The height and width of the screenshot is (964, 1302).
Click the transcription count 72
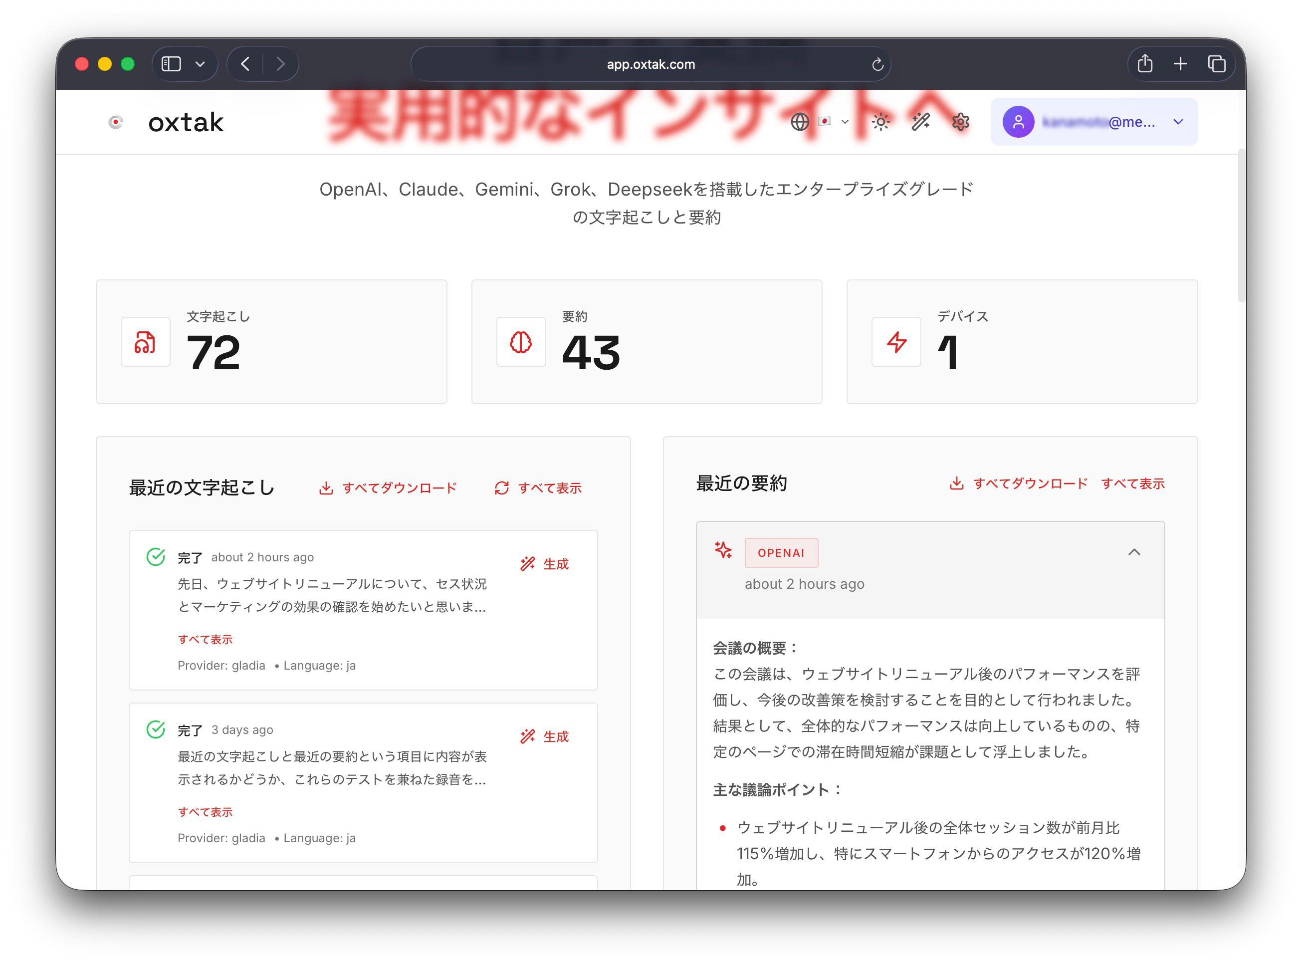[214, 353]
